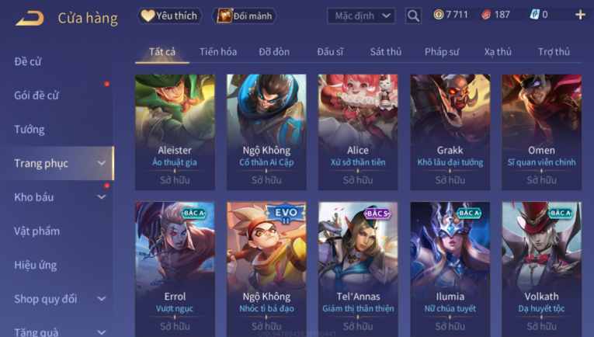The width and height of the screenshot is (594, 337).
Task: Tap the plus icon to add currency
Action: click(x=580, y=15)
